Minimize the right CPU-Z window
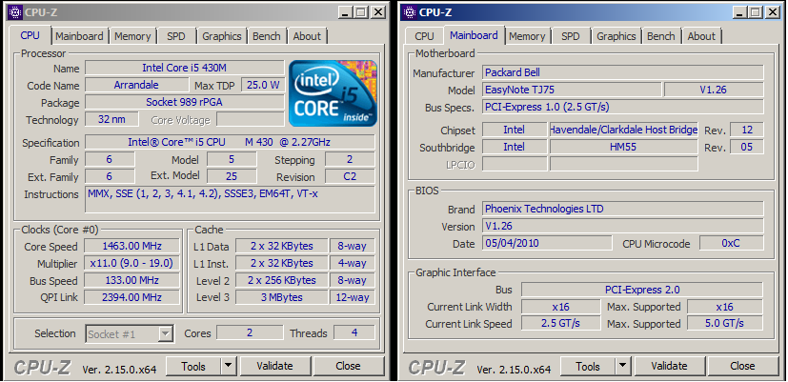 pyautogui.click(x=739, y=12)
